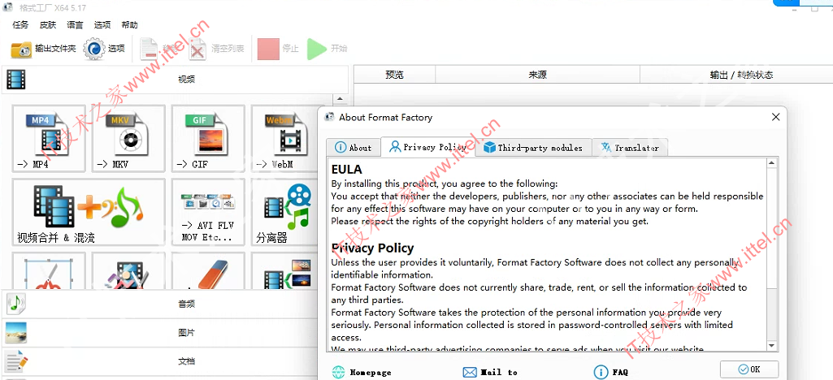833x380 pixels.
Task: Select the -> GIF conversion icon
Action: (208, 139)
